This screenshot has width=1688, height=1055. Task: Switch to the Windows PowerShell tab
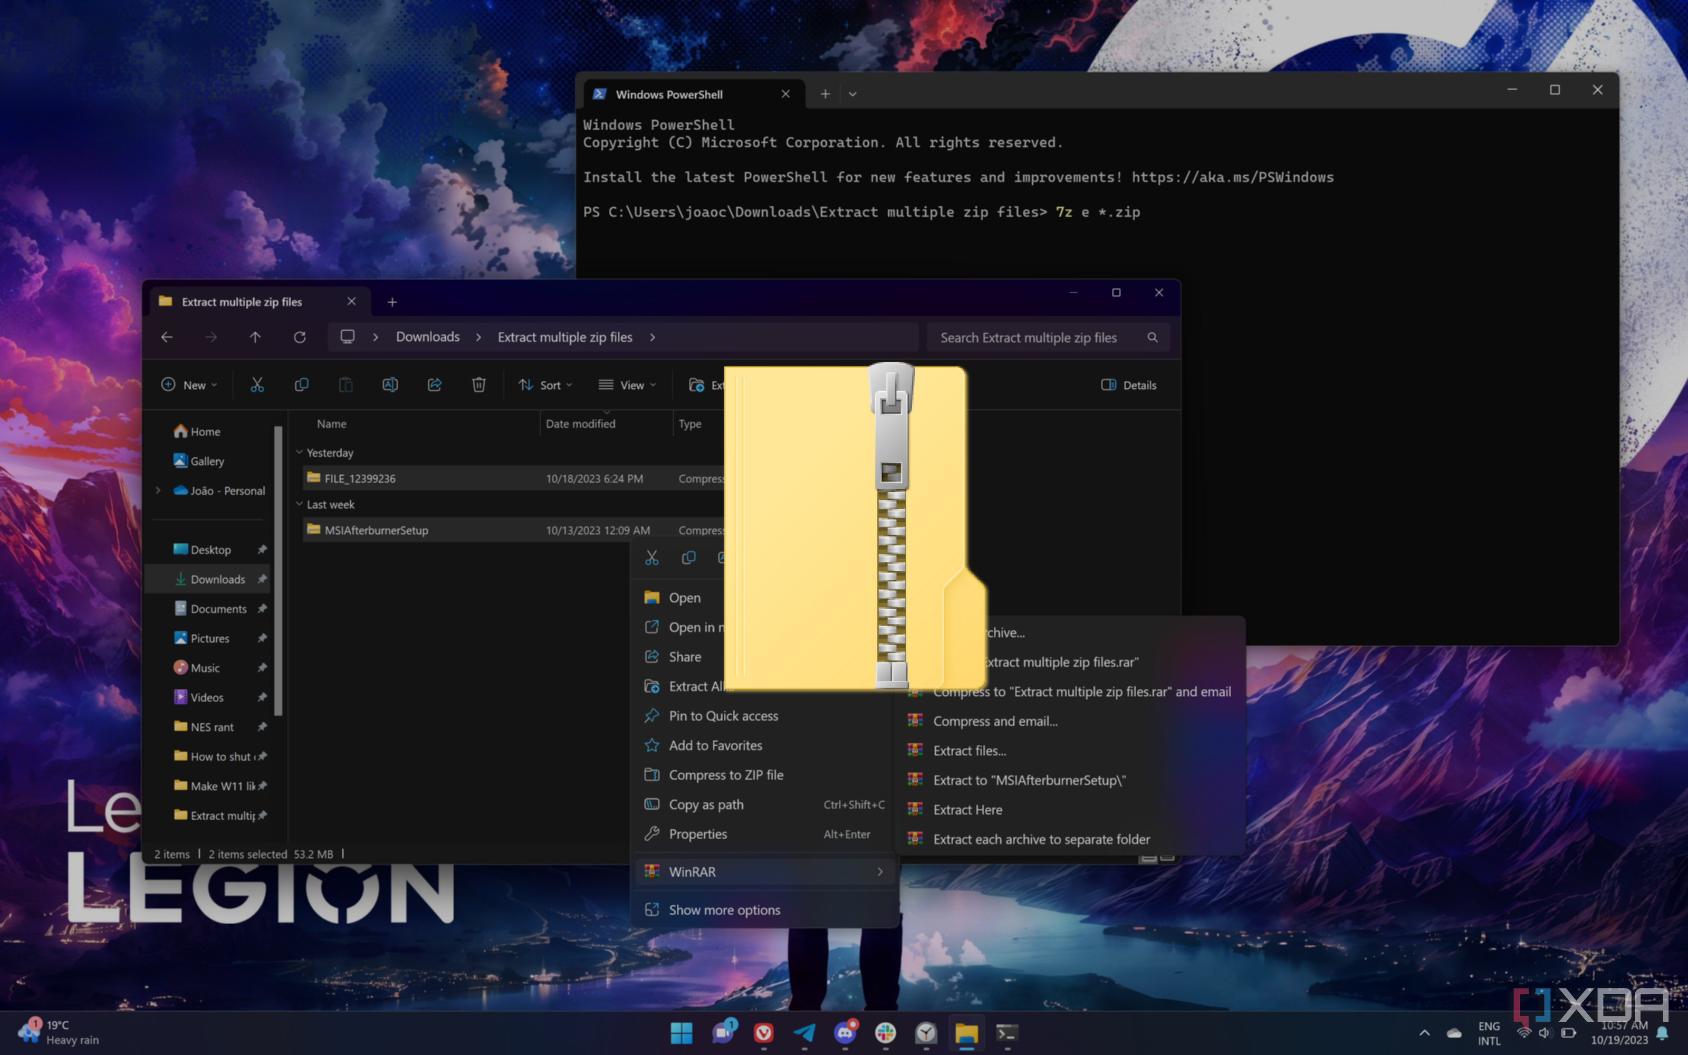670,93
